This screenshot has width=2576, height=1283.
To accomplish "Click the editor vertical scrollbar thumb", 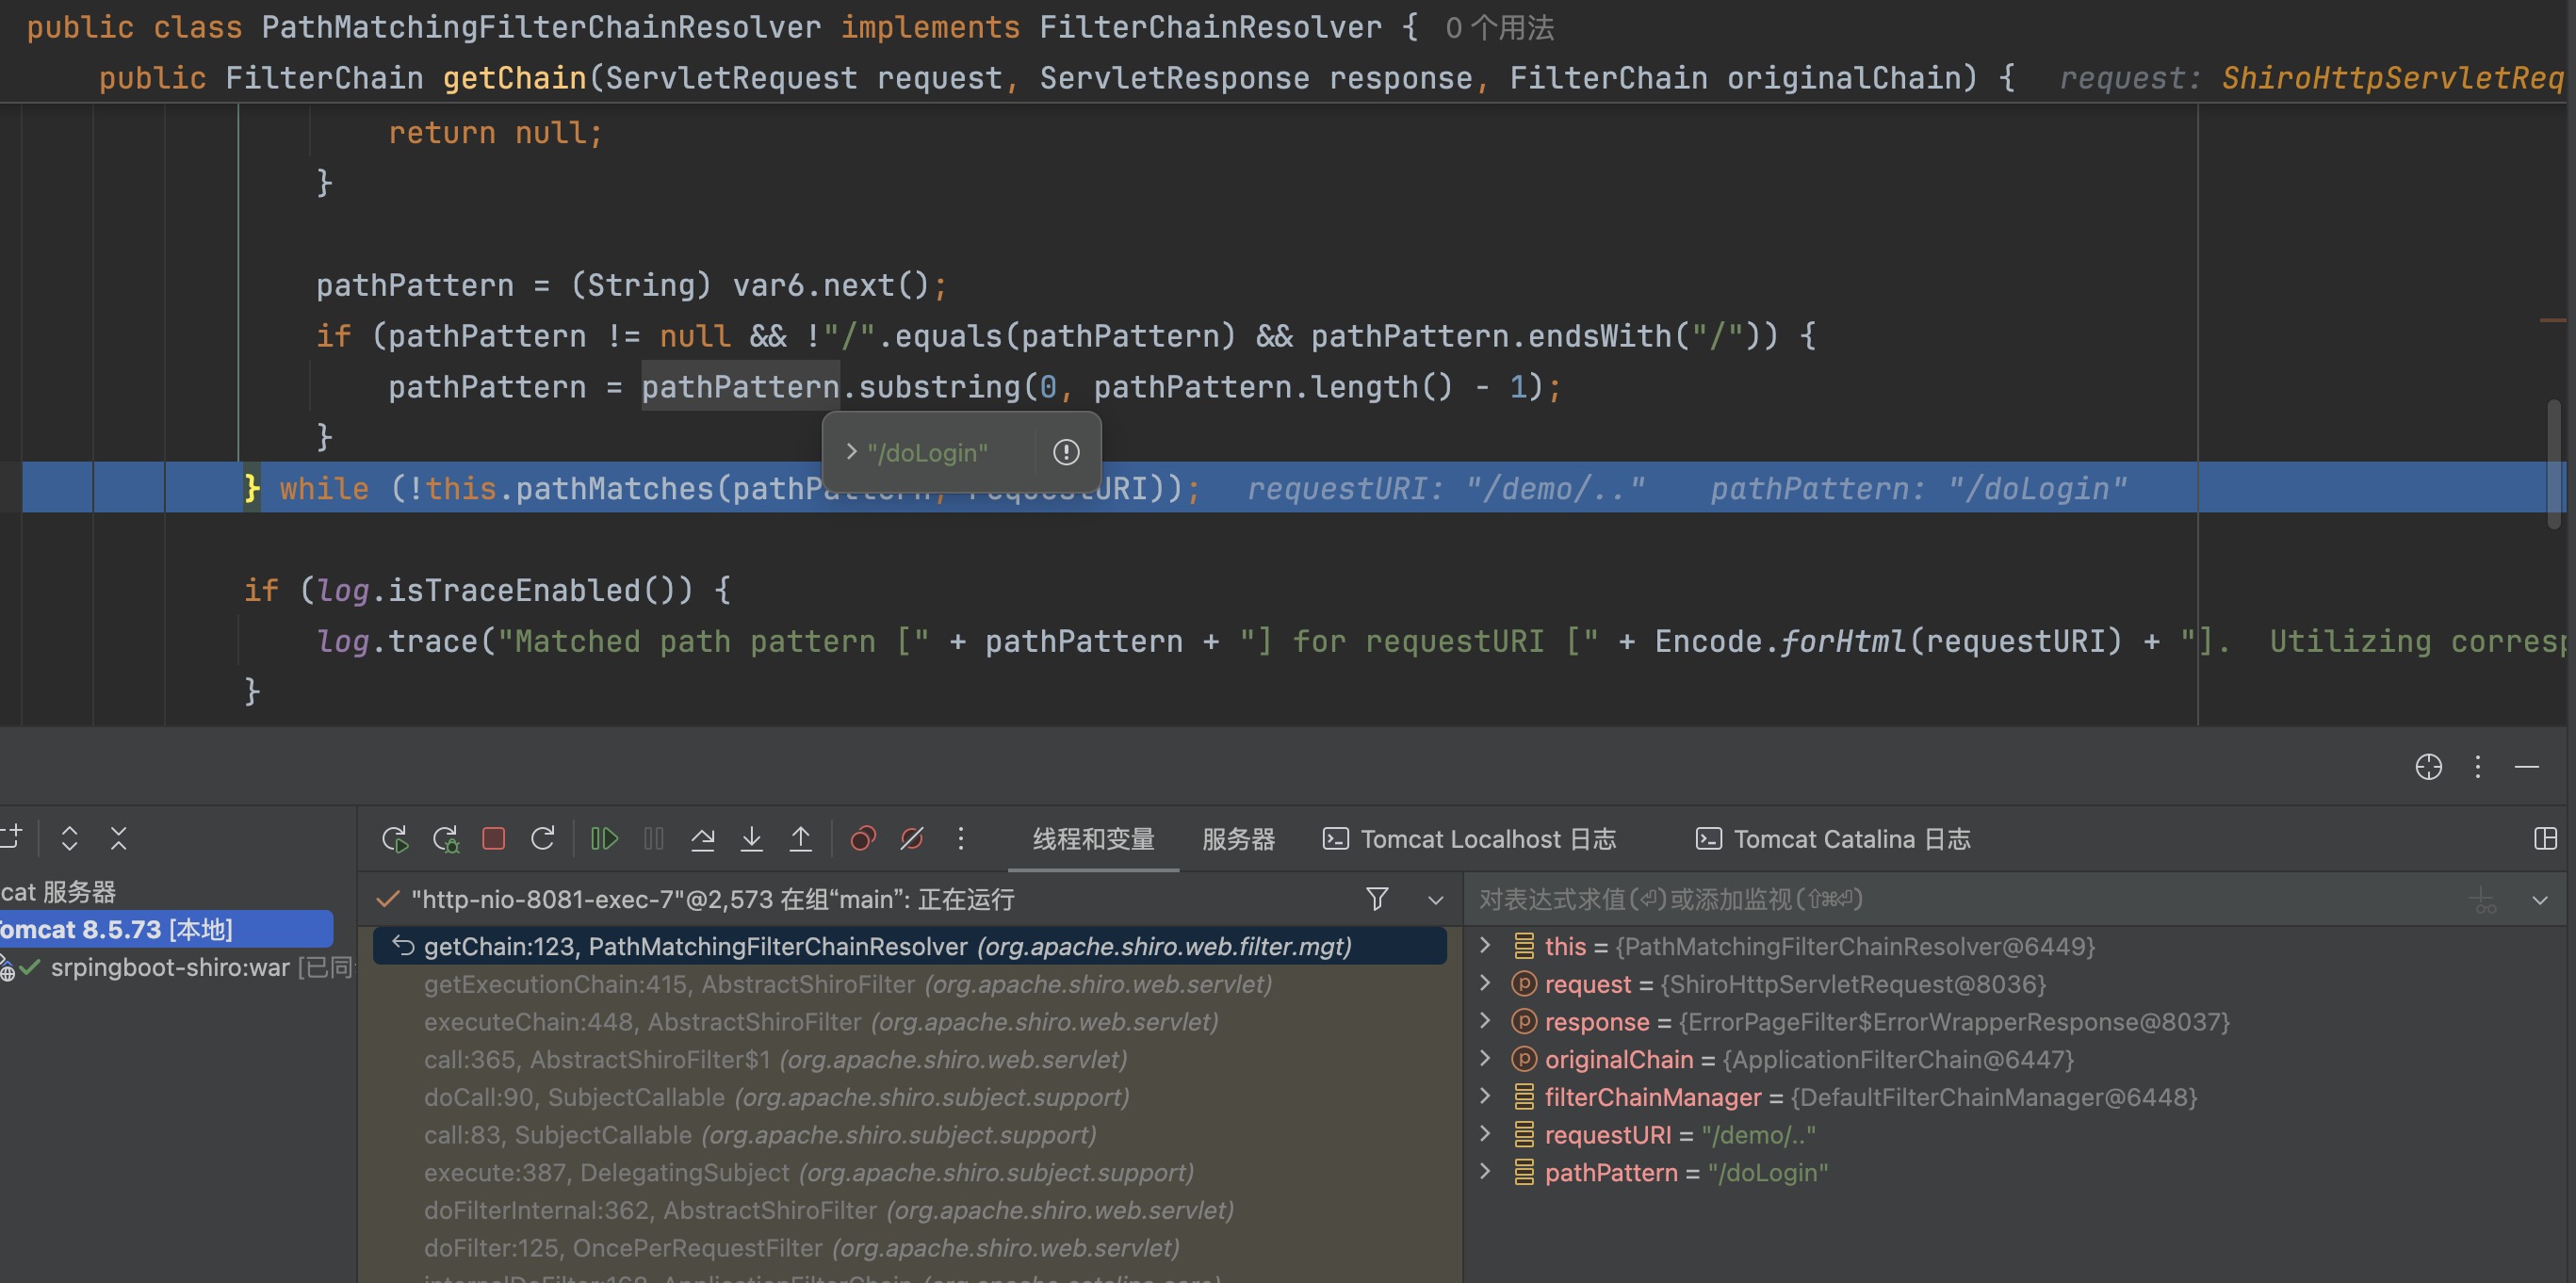I will pos(2553,465).
